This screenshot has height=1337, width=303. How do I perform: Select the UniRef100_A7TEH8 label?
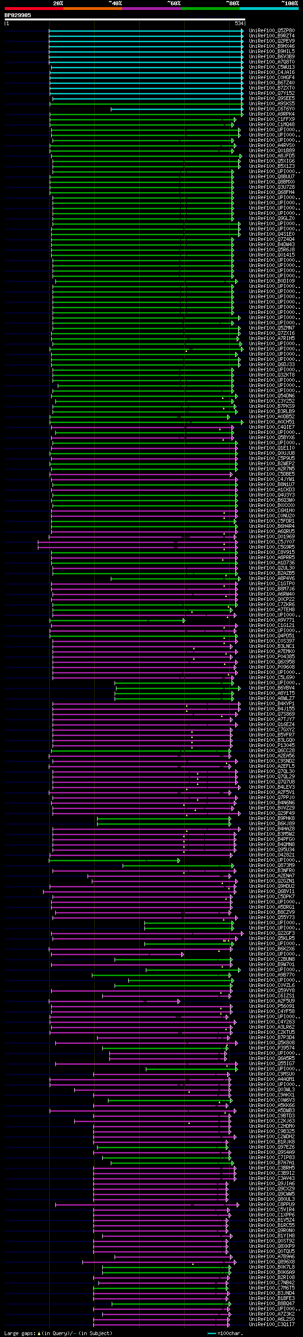272,610
